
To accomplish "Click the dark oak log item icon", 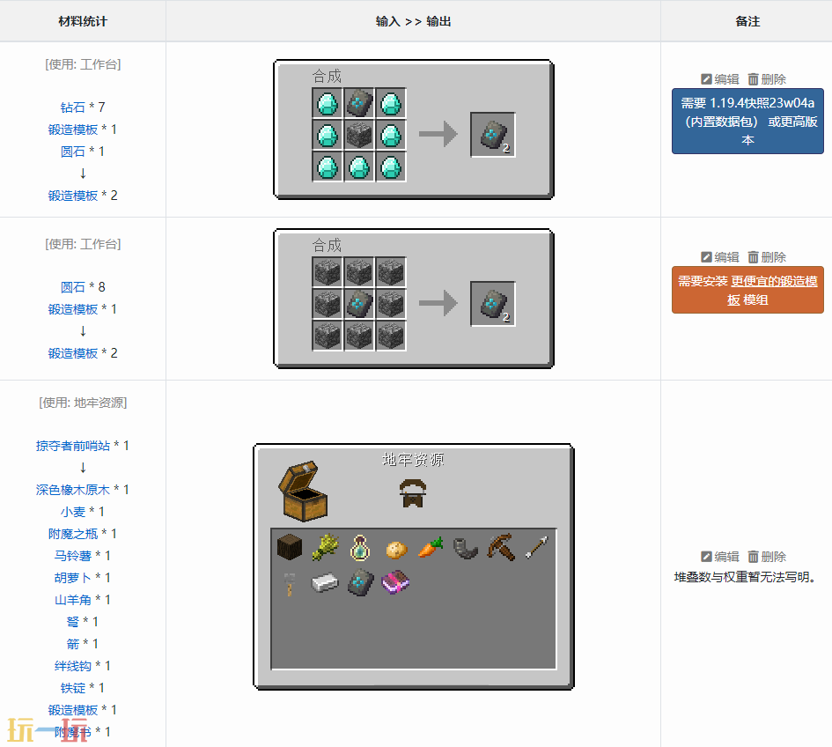I will click(x=291, y=548).
